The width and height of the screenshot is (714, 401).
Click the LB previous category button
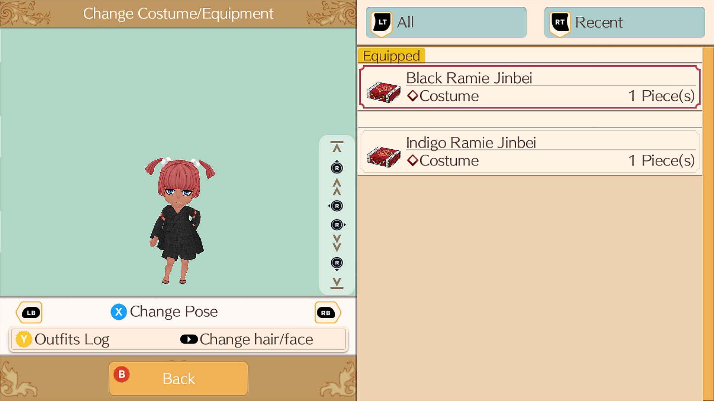click(29, 313)
